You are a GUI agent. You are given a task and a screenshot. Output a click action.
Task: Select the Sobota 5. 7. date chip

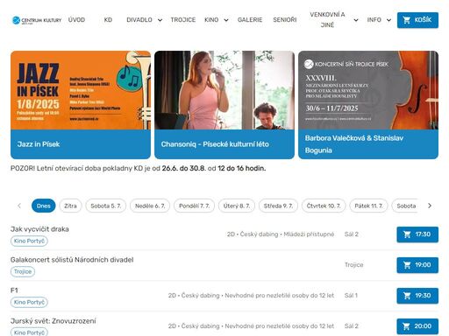tap(106, 206)
